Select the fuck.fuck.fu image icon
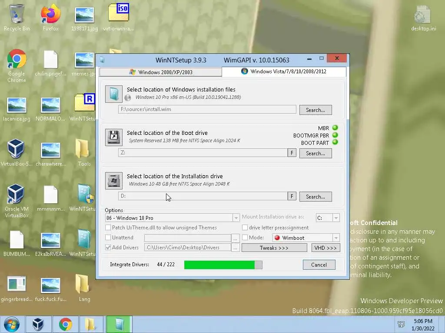The height and width of the screenshot is (333, 445). pos(50,289)
